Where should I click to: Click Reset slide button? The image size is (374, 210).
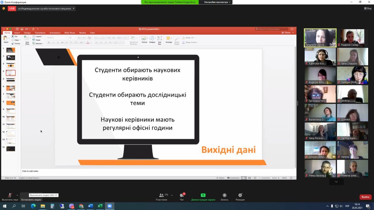pyautogui.click(x=37, y=40)
